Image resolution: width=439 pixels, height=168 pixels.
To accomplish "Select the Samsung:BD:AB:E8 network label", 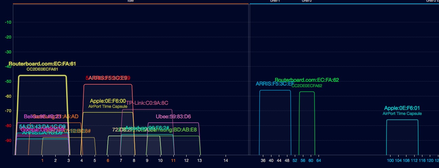I will 173,130.
